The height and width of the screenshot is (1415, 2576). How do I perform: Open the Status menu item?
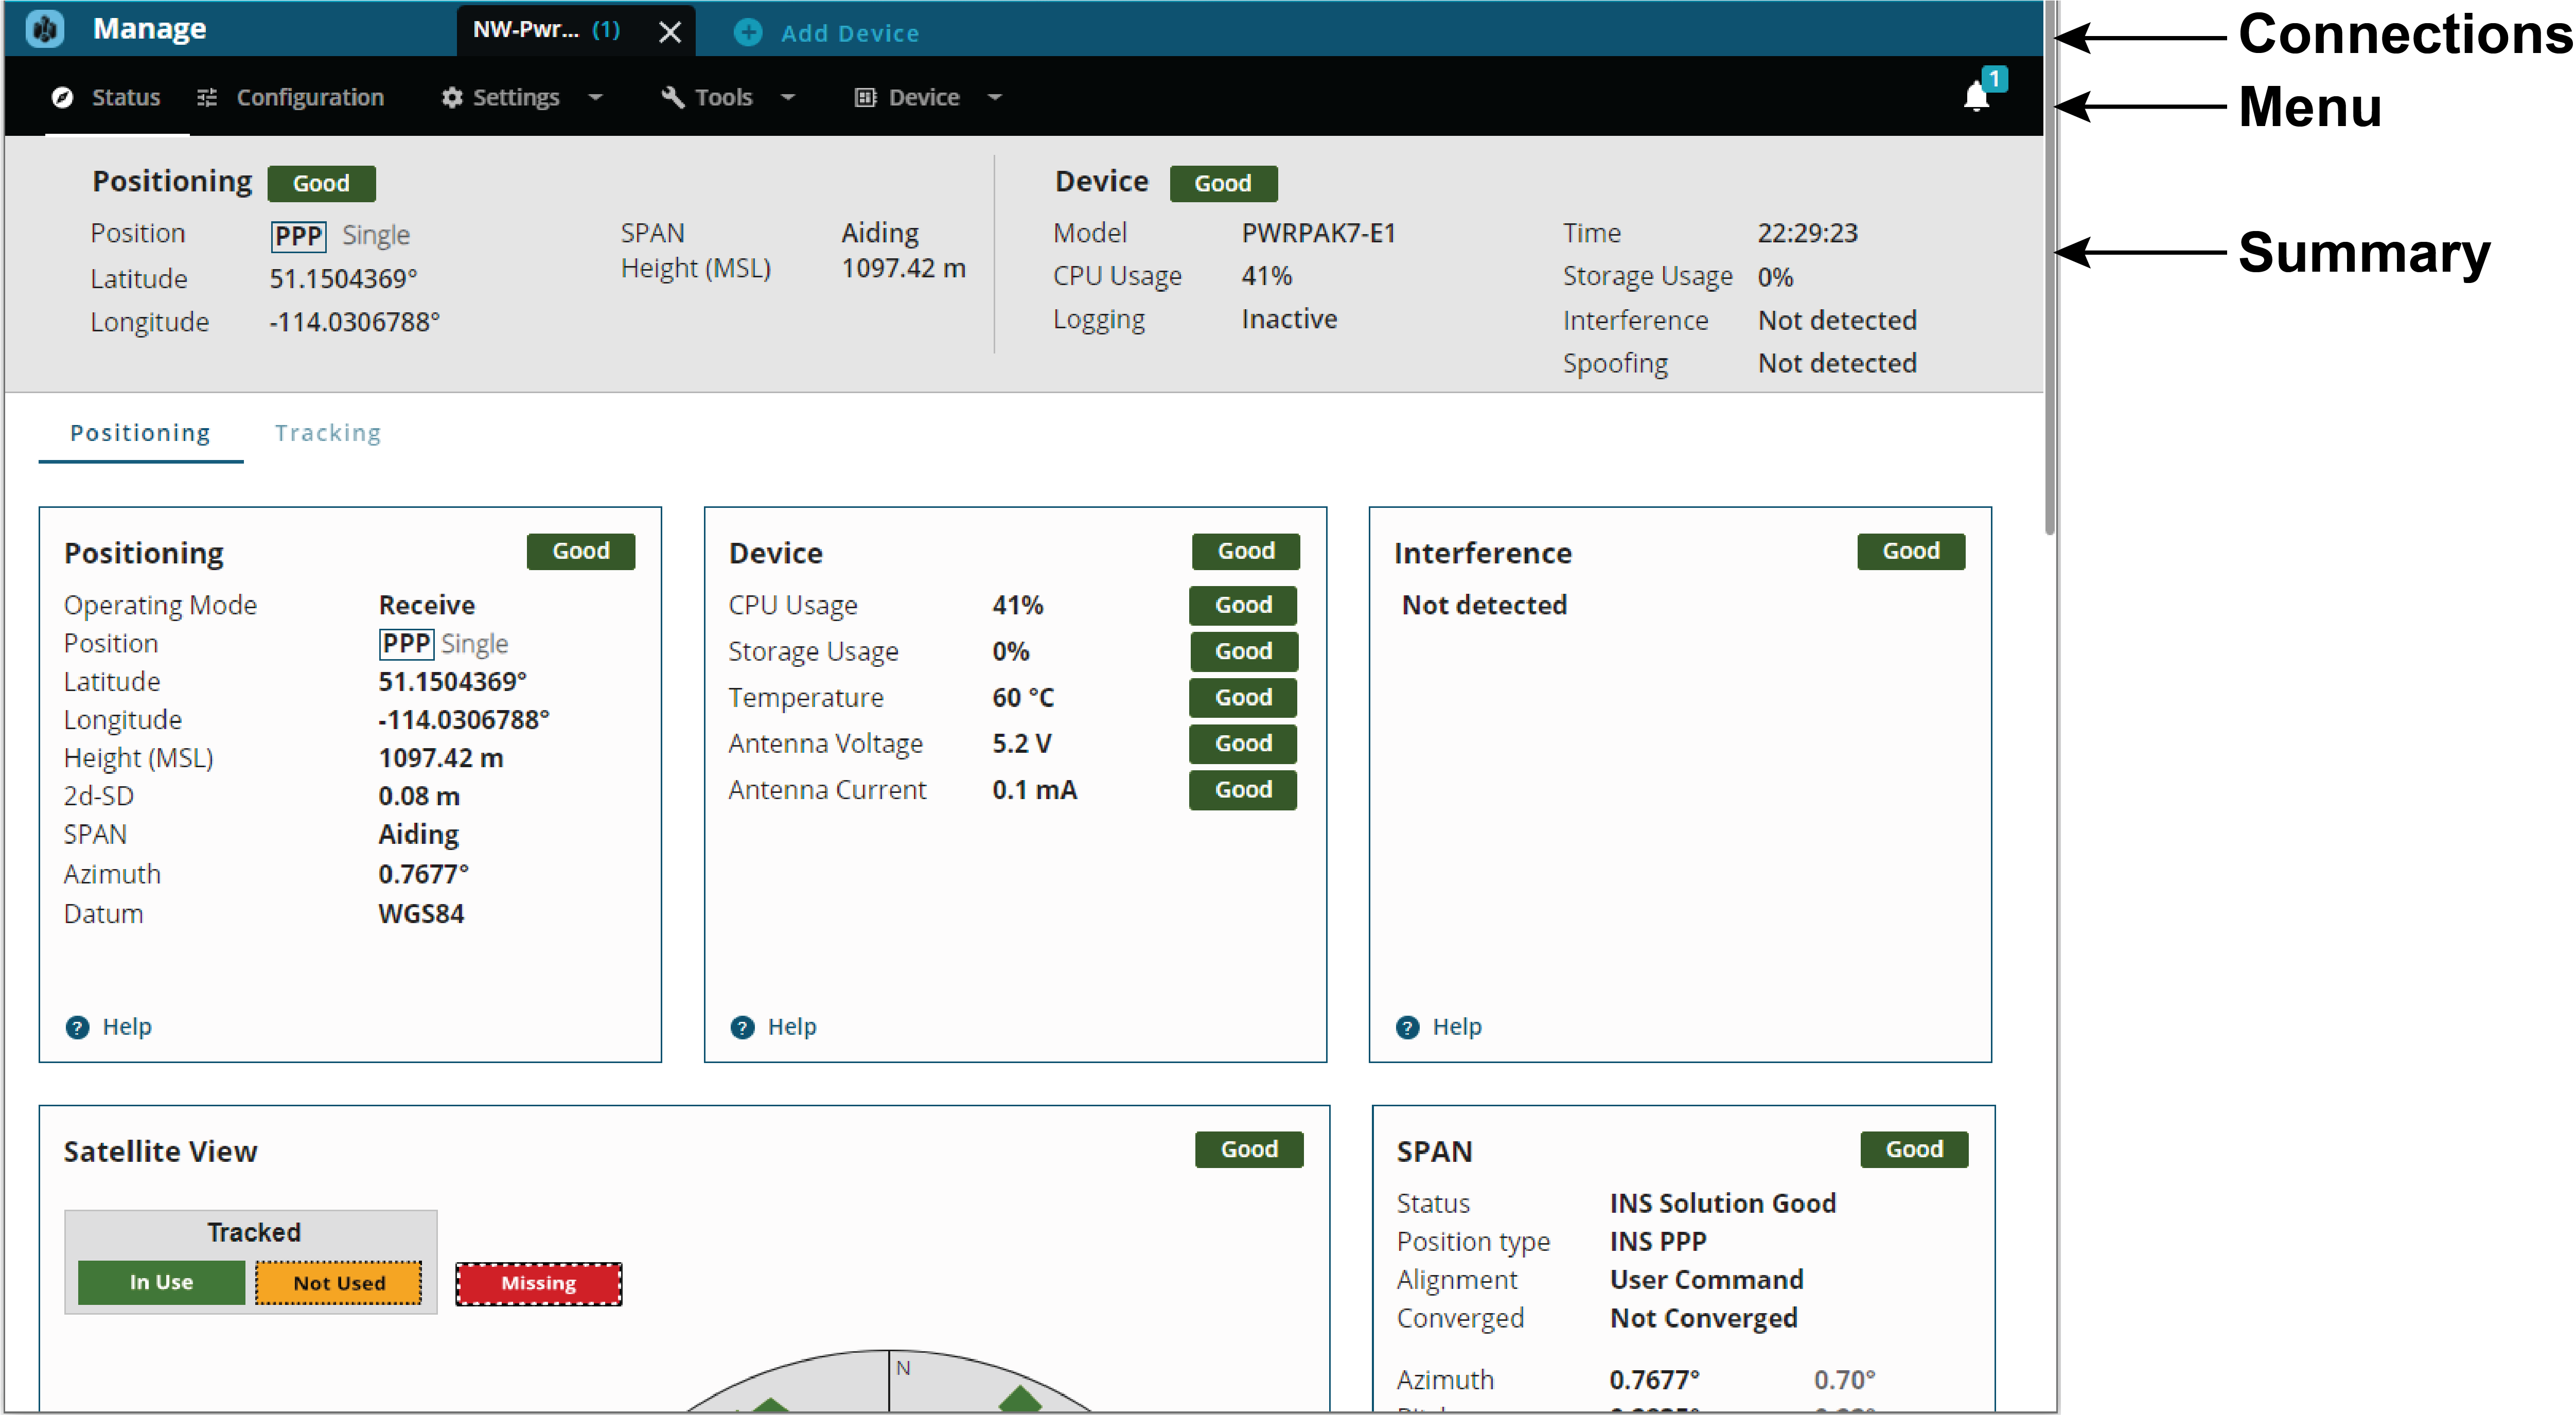coord(125,97)
